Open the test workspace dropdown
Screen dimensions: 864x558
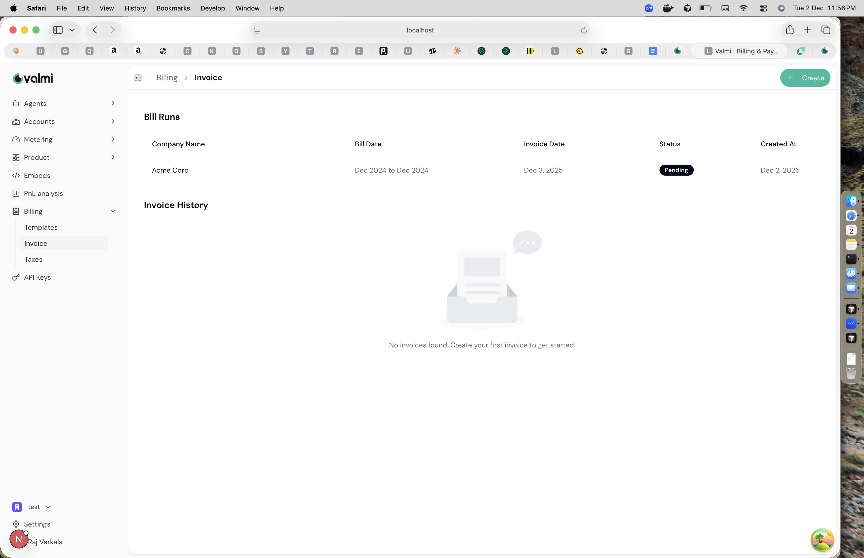click(48, 507)
